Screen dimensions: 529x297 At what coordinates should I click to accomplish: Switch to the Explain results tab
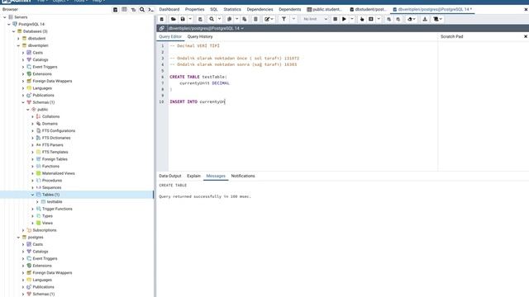pyautogui.click(x=193, y=176)
